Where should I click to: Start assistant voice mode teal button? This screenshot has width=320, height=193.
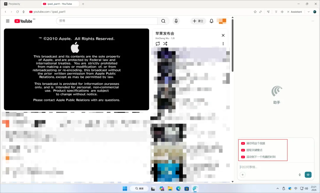coord(308,175)
